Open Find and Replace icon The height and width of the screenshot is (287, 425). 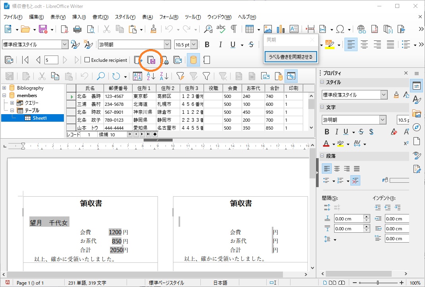pyautogui.click(x=208, y=29)
